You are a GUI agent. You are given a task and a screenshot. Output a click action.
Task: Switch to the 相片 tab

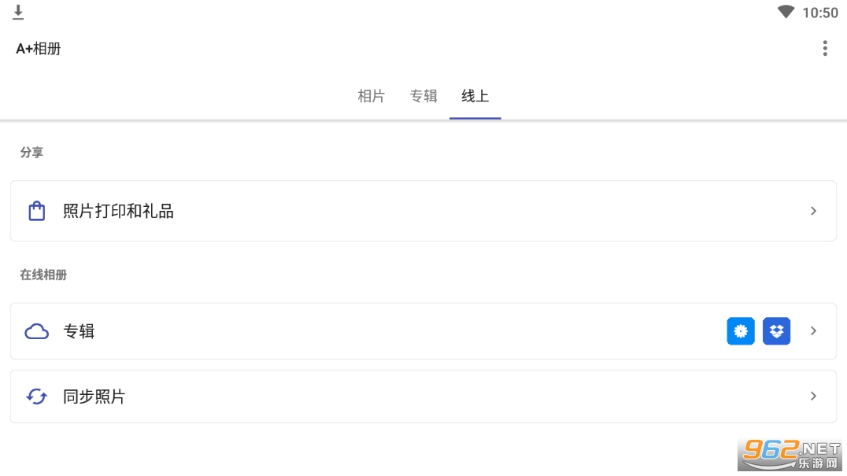pos(371,96)
